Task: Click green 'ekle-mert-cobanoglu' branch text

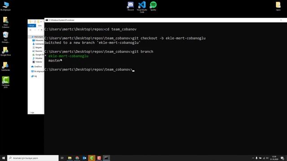Action: [x=69, y=56]
